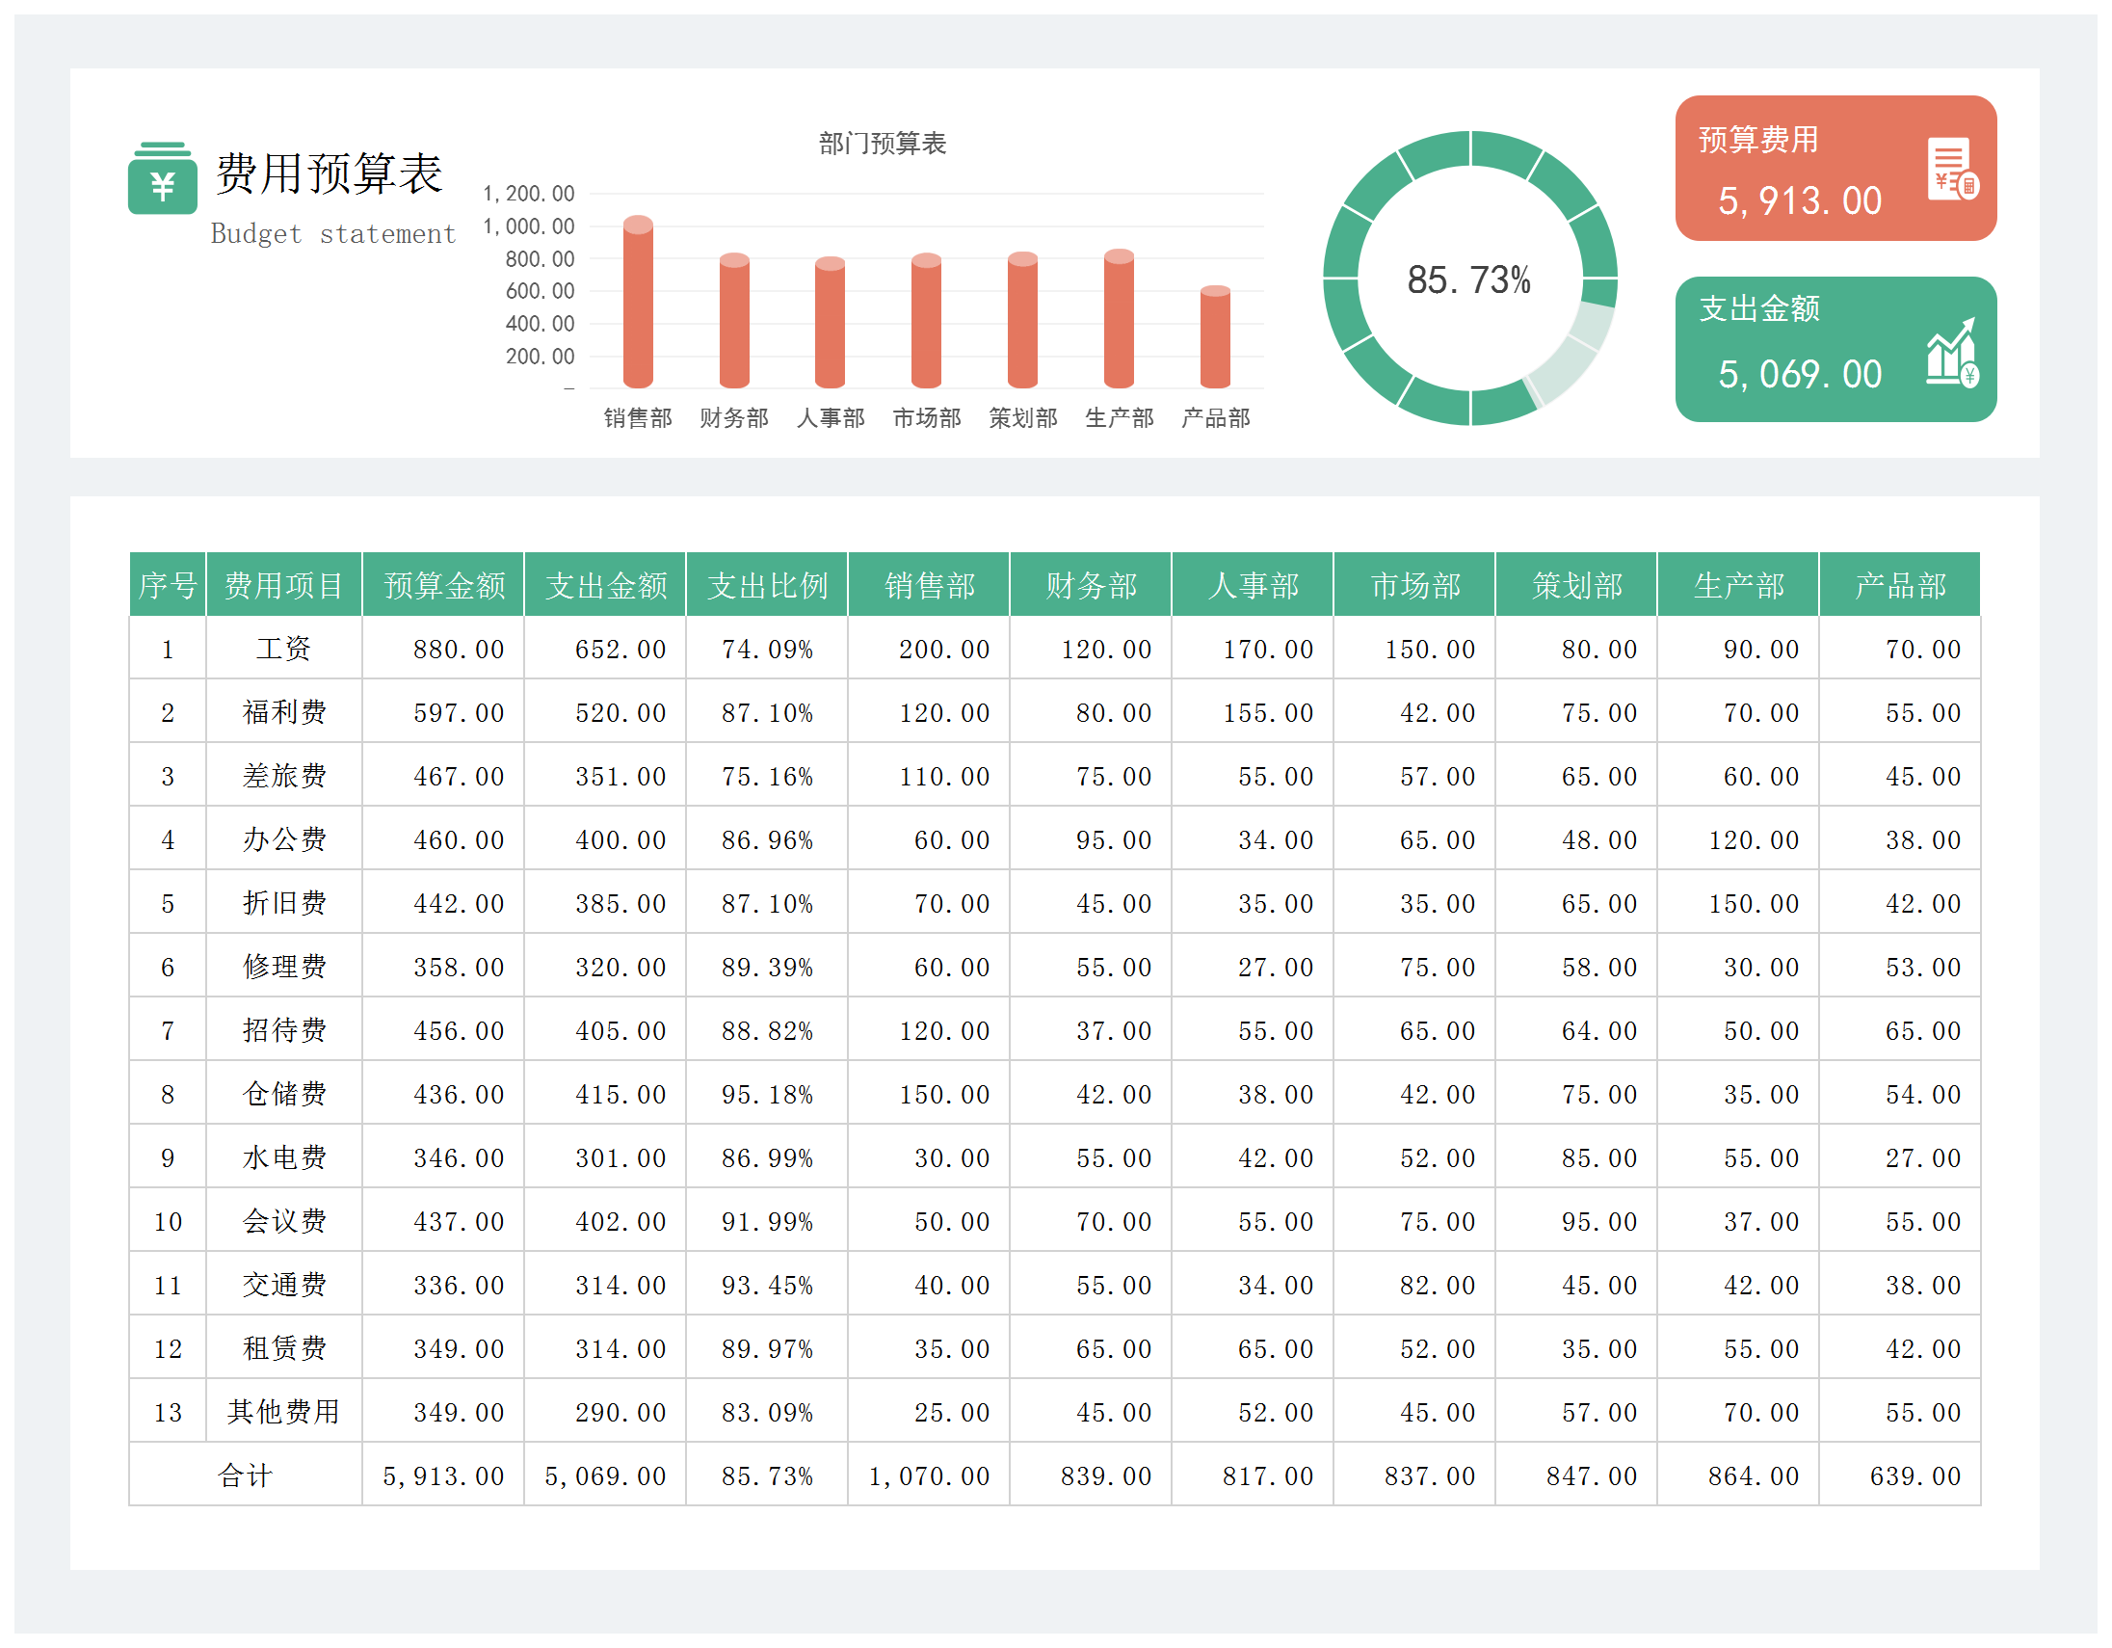Click the 费用项目 header cell

[x=283, y=585]
